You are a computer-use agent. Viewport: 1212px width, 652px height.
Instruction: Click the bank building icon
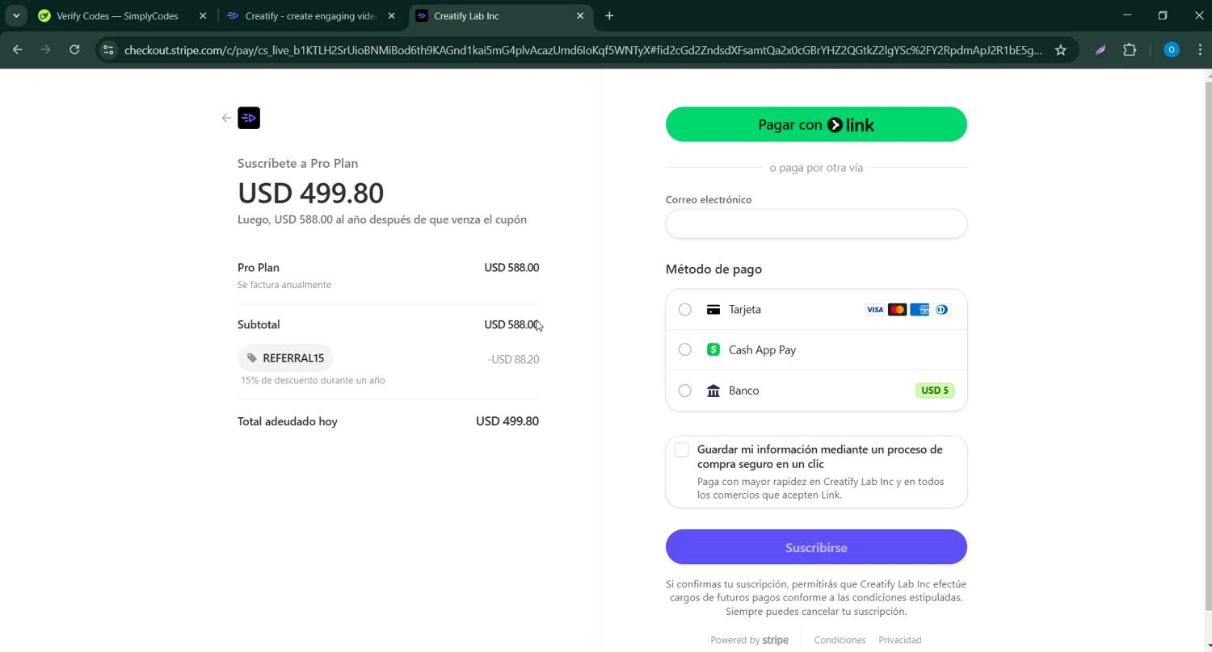point(713,391)
